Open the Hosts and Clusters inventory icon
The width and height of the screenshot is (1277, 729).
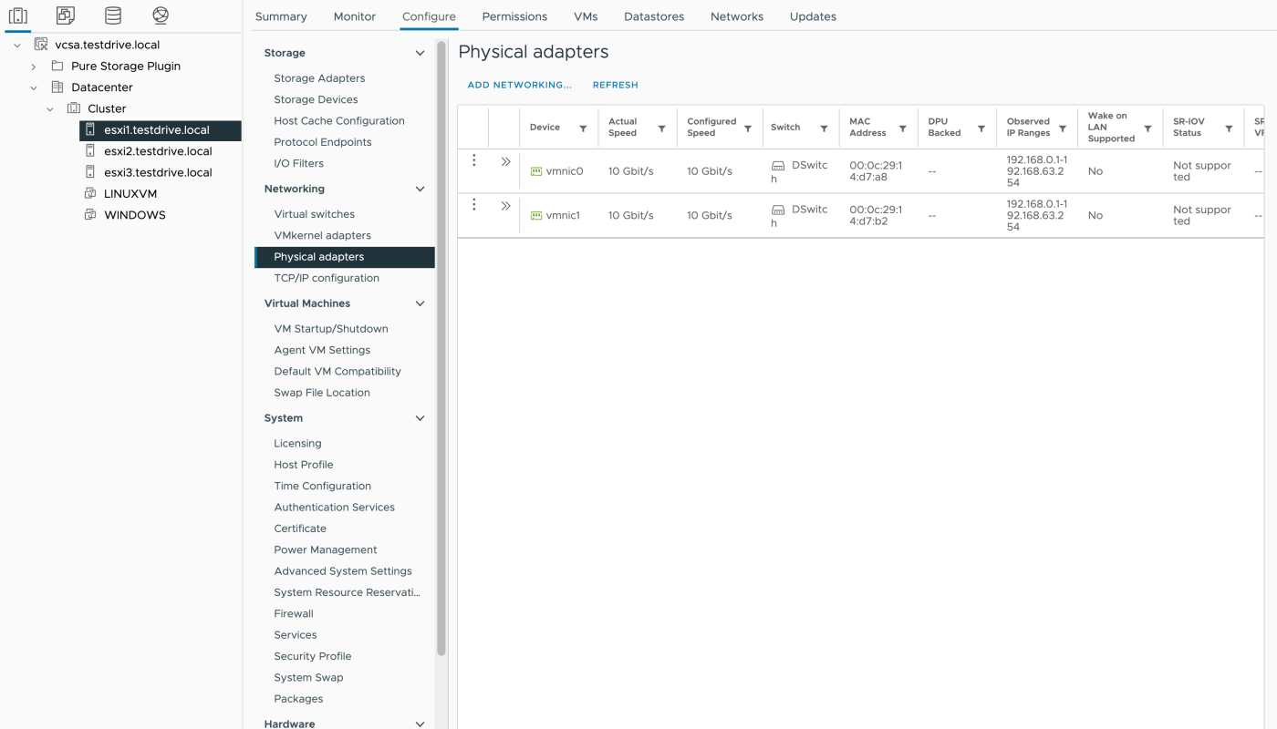point(18,15)
